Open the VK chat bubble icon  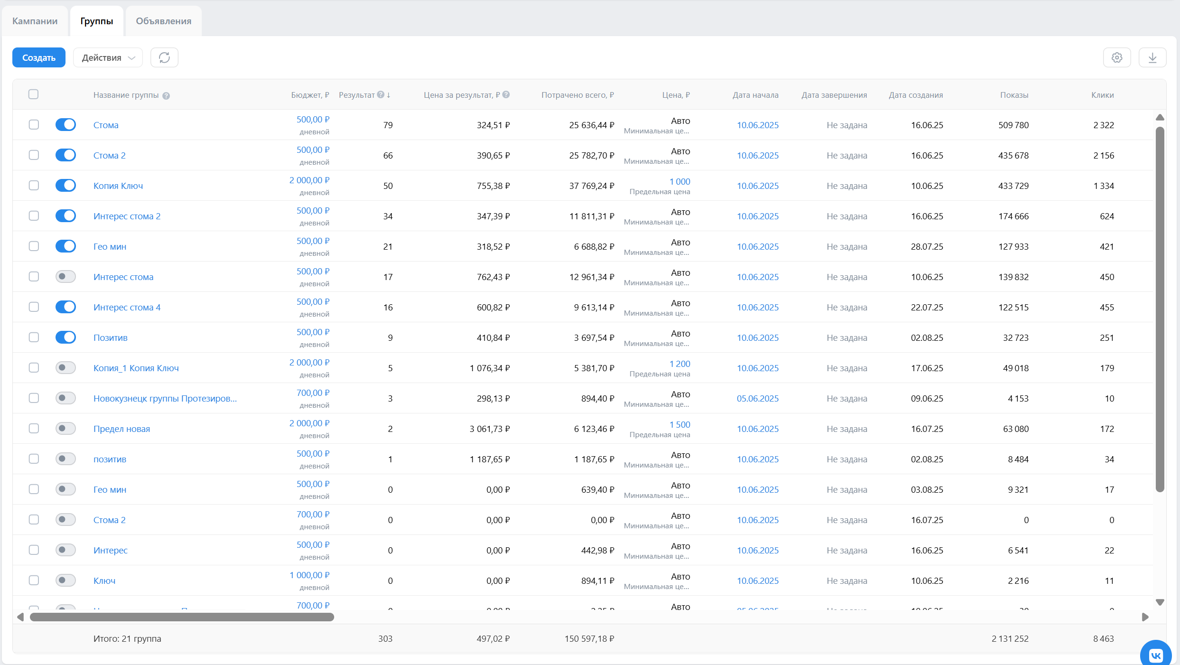[x=1156, y=656]
